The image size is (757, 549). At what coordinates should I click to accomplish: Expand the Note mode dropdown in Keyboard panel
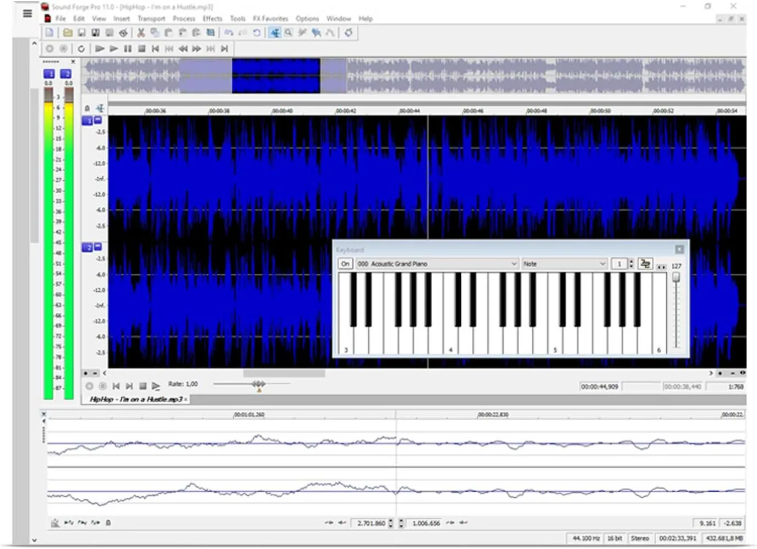click(x=602, y=264)
